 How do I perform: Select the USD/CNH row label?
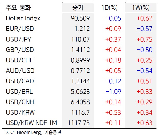pos(20,102)
